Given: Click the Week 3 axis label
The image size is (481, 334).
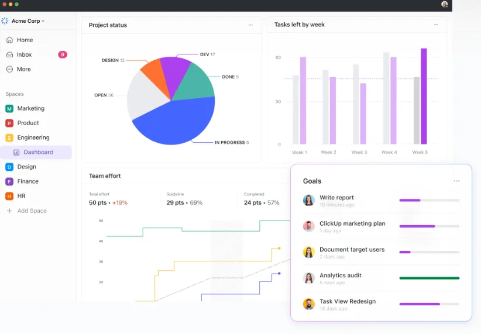Looking at the screenshot, I should (359, 152).
